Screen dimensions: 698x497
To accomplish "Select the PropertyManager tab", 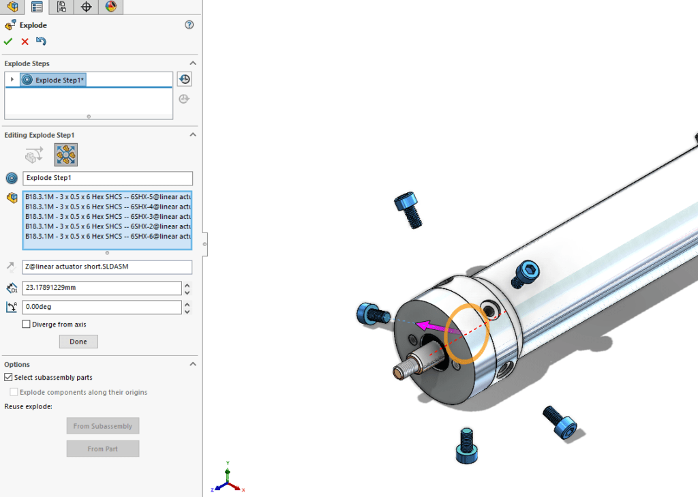I will [36, 7].
